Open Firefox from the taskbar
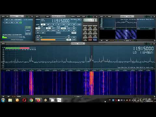 point(38,100)
